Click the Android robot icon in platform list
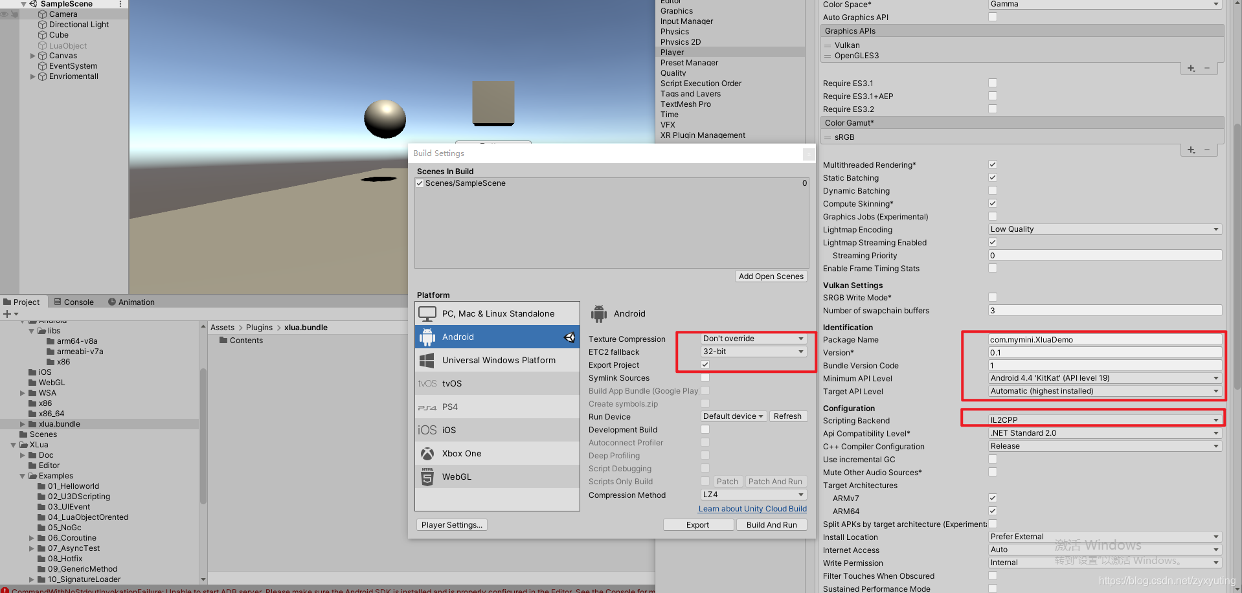1242x593 pixels. (x=427, y=337)
